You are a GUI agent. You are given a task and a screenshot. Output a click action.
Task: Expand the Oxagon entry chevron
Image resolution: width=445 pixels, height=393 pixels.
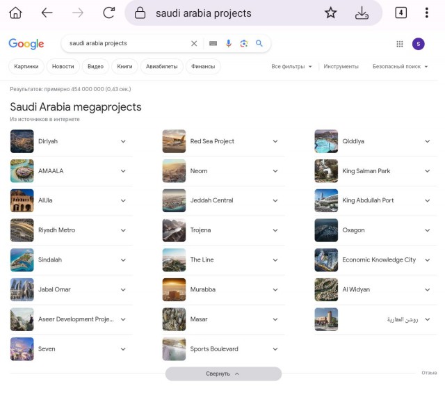[428, 230]
